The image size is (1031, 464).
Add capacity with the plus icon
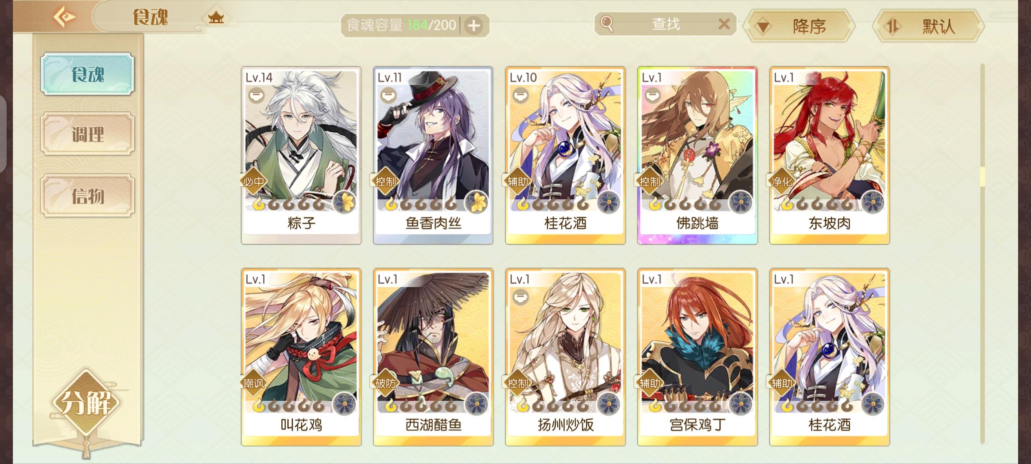coord(474,26)
